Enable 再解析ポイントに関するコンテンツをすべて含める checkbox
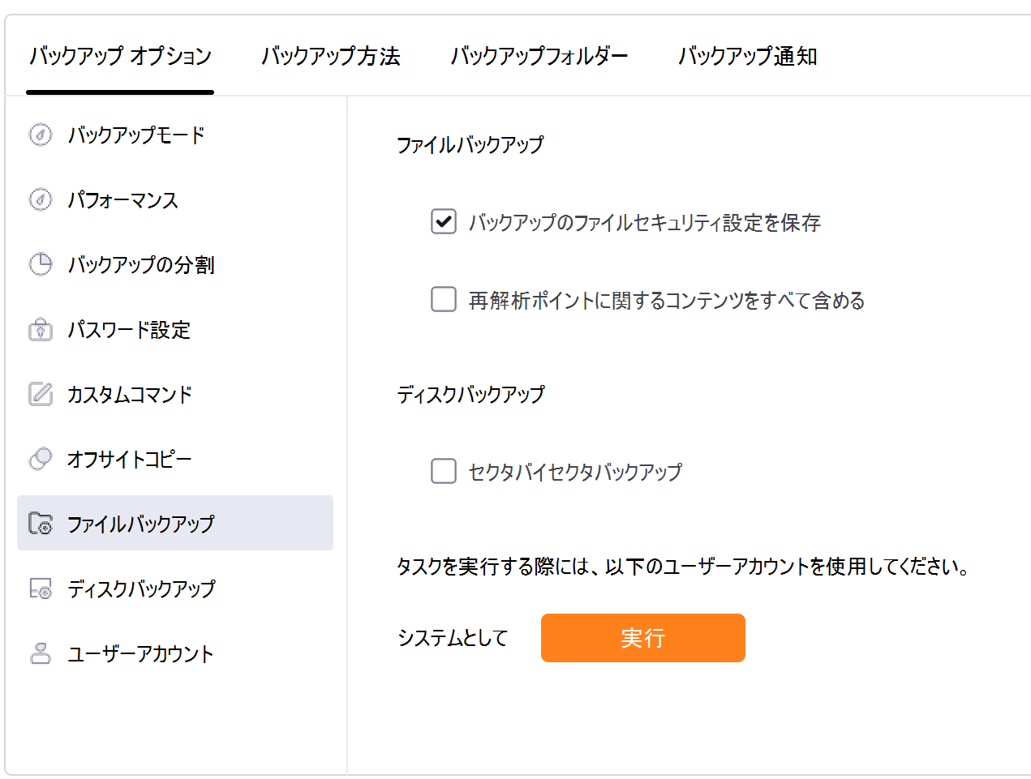The height and width of the screenshot is (779, 1031). (x=444, y=299)
